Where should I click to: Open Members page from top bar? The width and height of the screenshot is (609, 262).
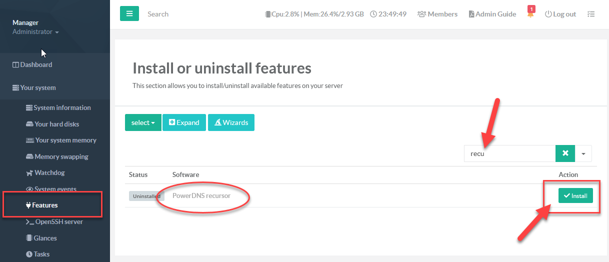(x=437, y=14)
